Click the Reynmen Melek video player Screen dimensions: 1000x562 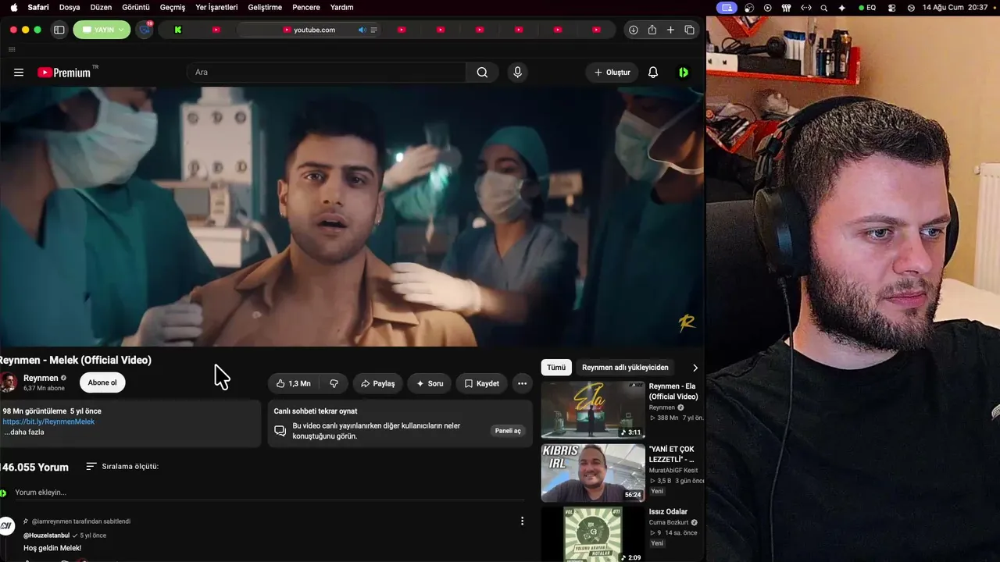tap(352, 216)
